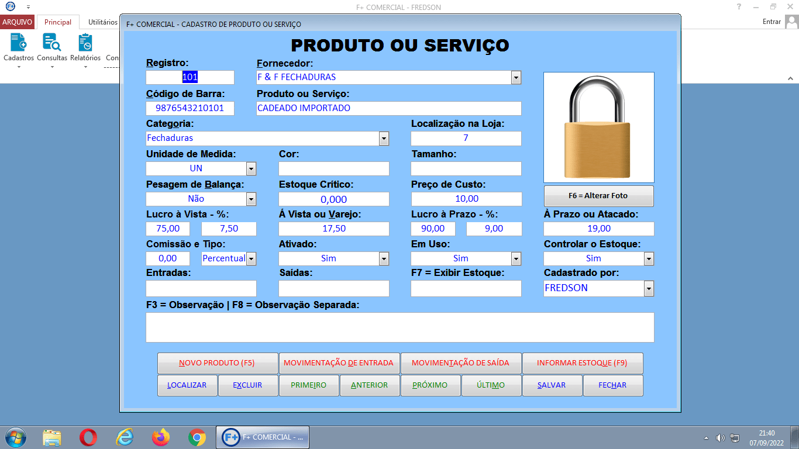The width and height of the screenshot is (799, 449).
Task: Open the Categoria combo box
Action: click(384, 139)
